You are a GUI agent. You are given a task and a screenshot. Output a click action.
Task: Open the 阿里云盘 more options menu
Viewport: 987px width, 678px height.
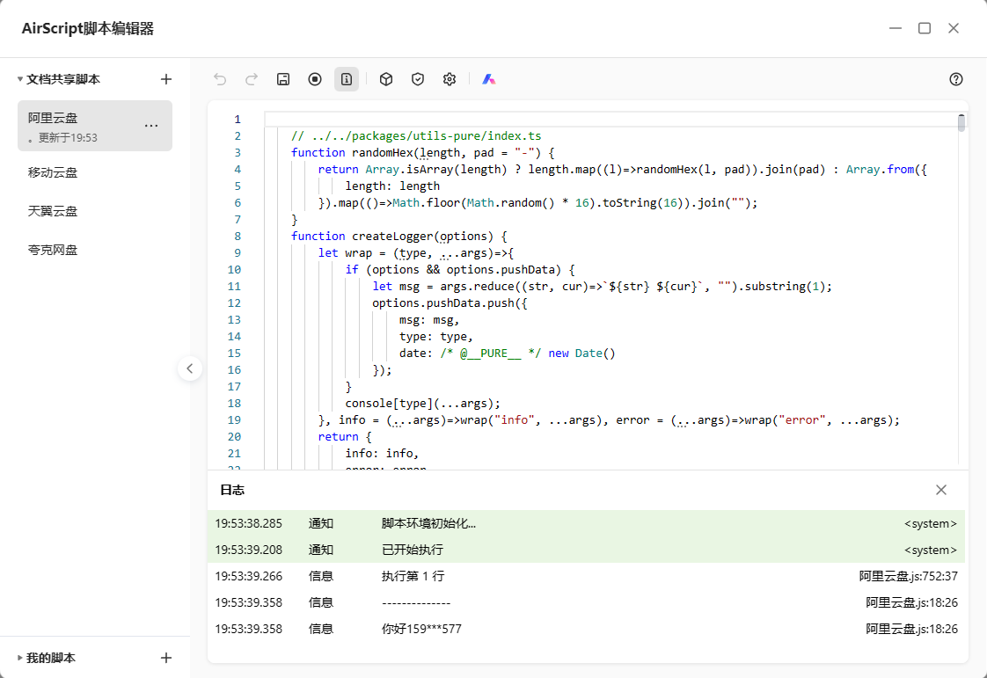coord(151,126)
